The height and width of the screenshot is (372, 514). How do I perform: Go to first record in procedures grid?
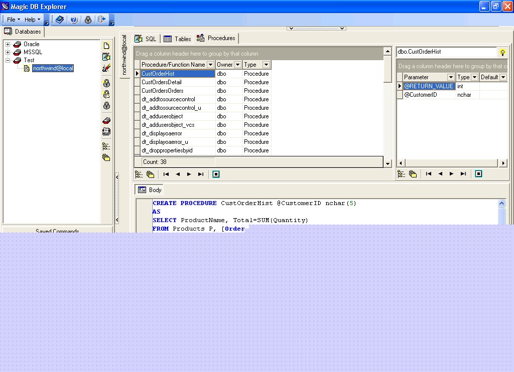pos(166,174)
